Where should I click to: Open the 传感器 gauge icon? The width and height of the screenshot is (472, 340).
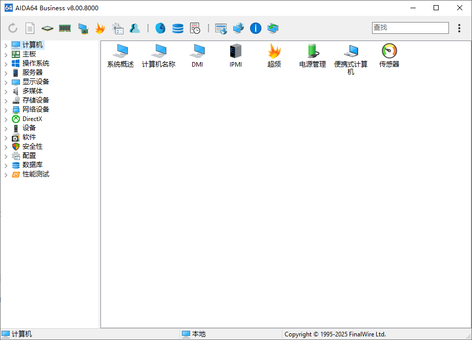[389, 51]
